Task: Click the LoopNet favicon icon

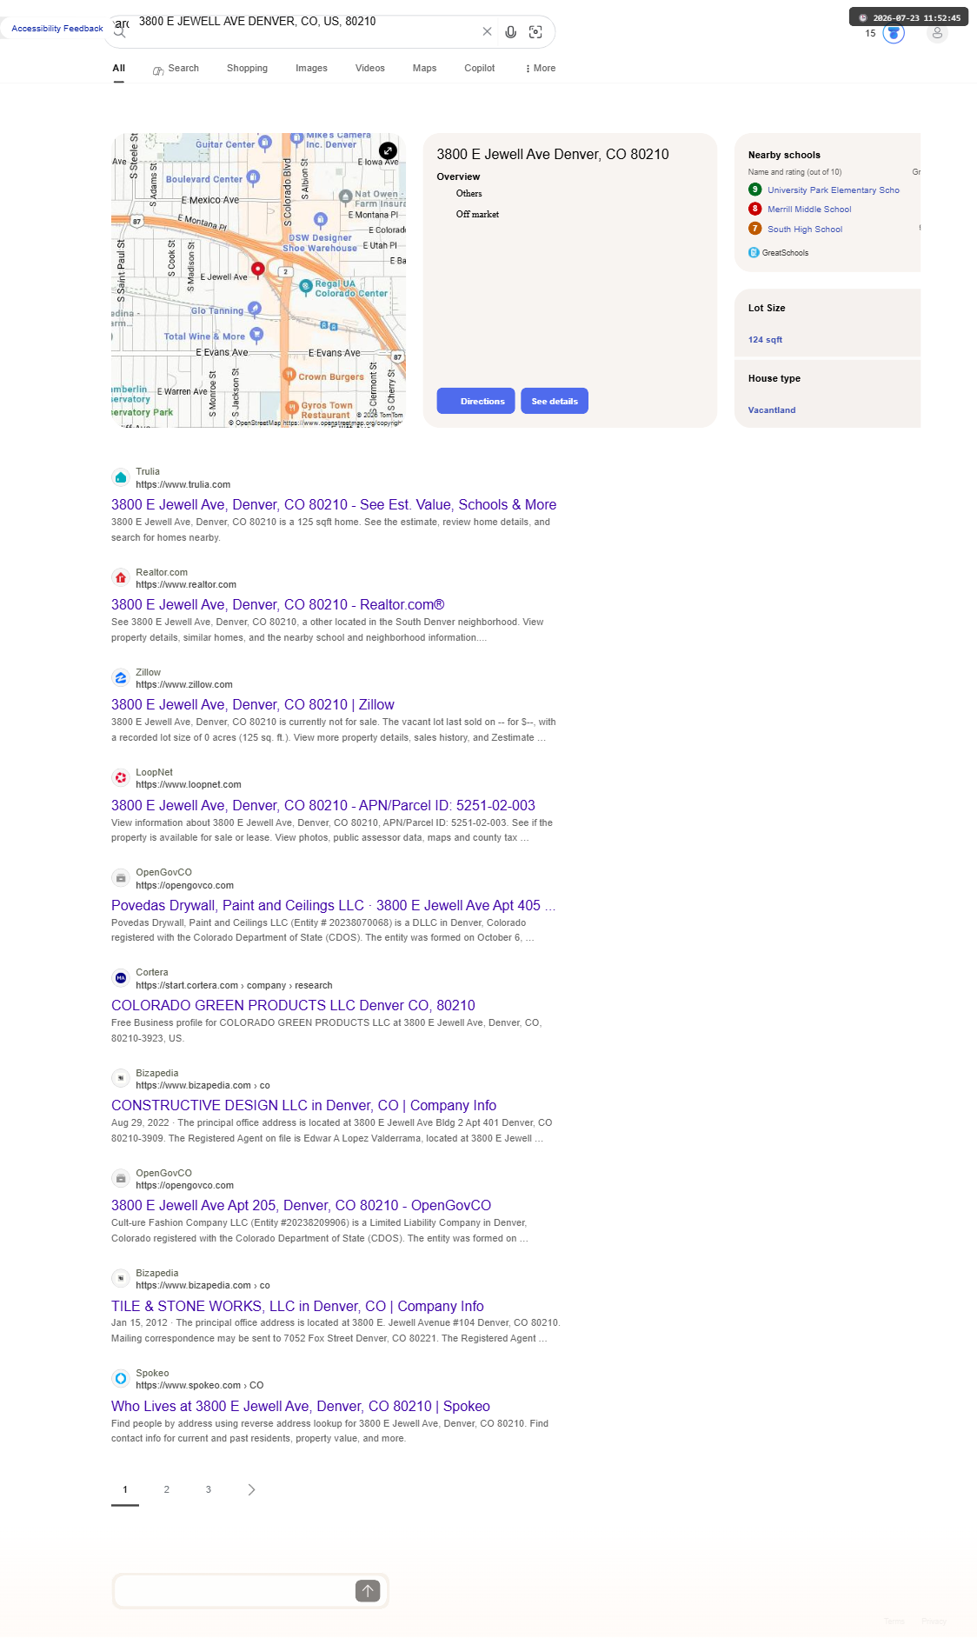Action: pos(121,778)
